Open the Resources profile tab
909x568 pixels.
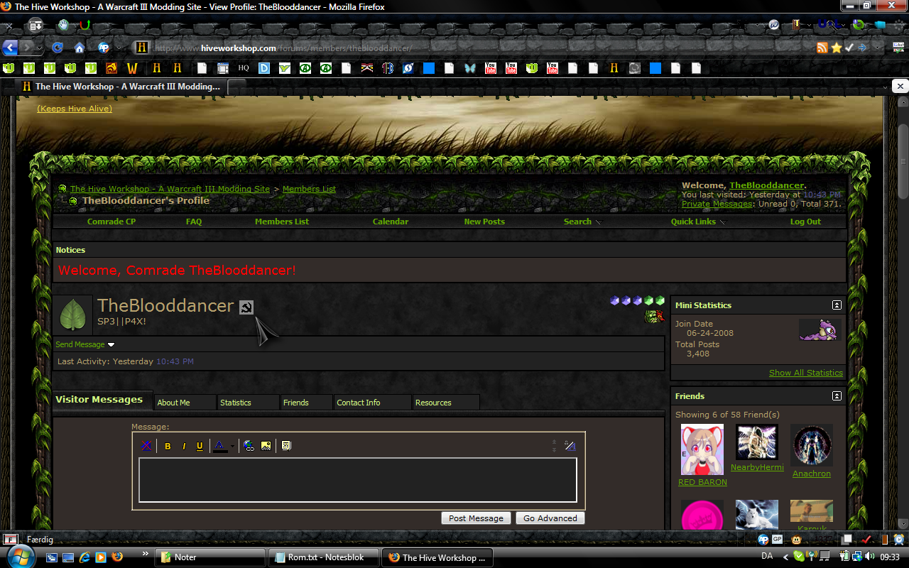[x=446, y=403]
